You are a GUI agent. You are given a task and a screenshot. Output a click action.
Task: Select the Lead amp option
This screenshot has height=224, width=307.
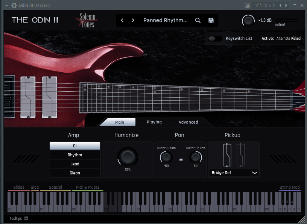click(x=75, y=164)
